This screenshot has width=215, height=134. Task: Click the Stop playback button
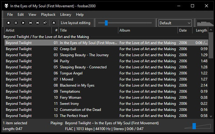pos(9,23)
